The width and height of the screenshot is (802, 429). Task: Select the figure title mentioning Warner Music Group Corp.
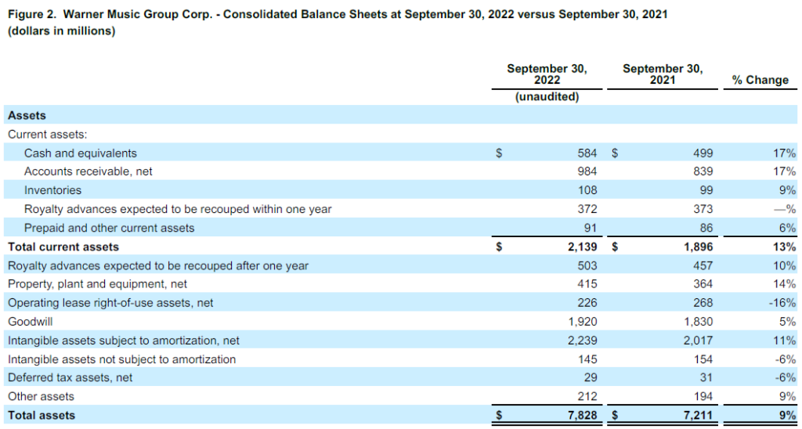click(338, 14)
